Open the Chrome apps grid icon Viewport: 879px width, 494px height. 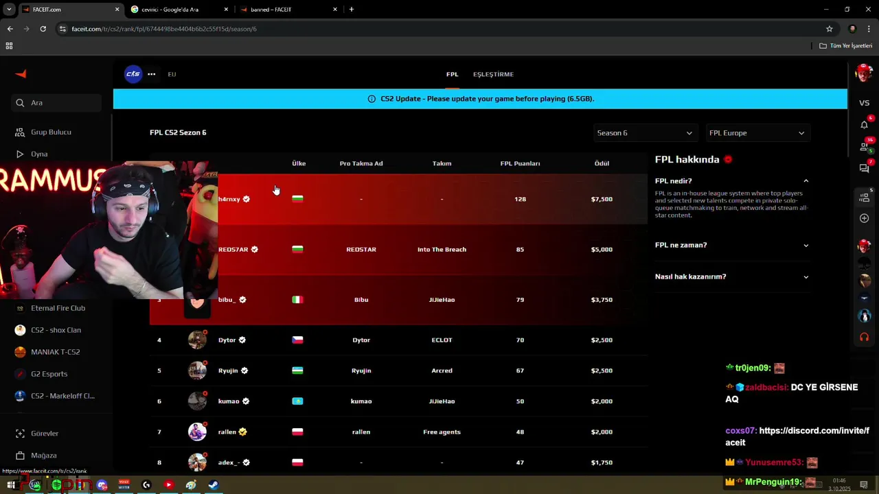(9, 46)
